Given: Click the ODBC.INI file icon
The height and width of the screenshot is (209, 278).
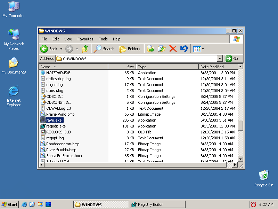Looking at the screenshot, I should point(43,96).
